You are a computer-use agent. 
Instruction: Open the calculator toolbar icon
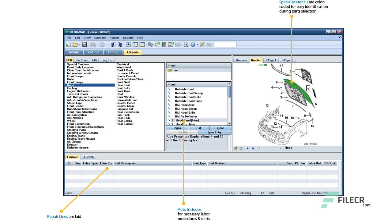(x=164, y=45)
